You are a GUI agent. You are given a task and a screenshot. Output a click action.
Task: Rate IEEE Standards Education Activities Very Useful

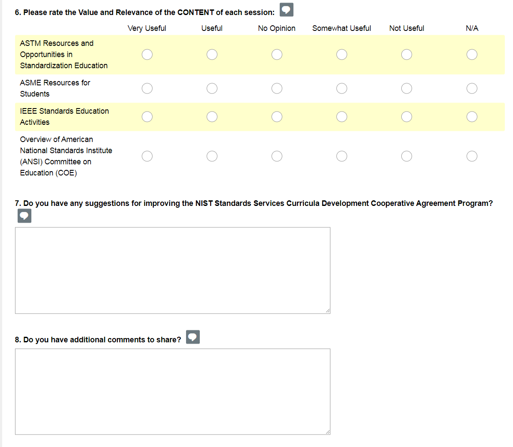(x=147, y=117)
